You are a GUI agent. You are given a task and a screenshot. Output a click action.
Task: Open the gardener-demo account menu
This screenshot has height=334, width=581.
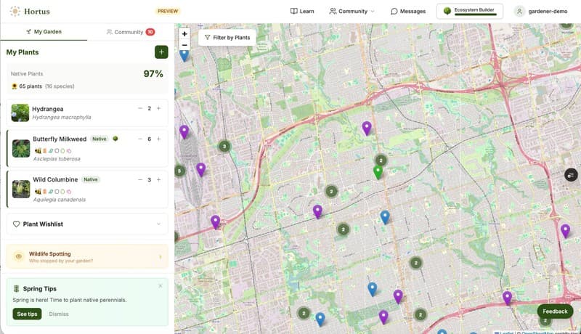[541, 11]
